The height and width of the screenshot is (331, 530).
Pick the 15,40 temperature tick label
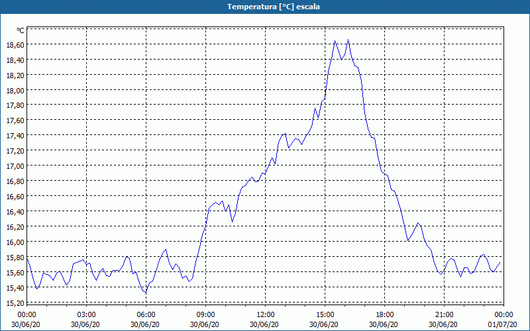coord(15,287)
